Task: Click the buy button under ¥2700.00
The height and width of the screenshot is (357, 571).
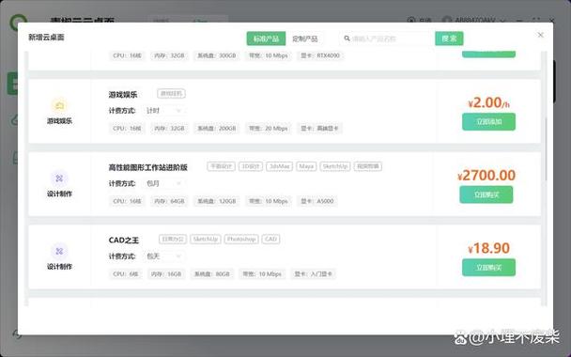Action: point(486,194)
